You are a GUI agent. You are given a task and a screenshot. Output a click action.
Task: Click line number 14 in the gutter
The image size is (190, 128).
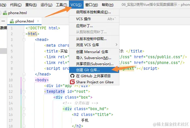click(x=11, y=103)
